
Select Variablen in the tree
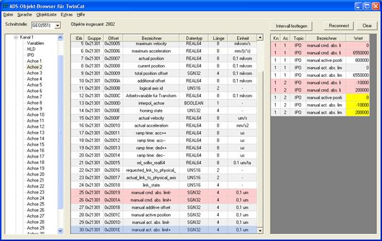click(35, 44)
